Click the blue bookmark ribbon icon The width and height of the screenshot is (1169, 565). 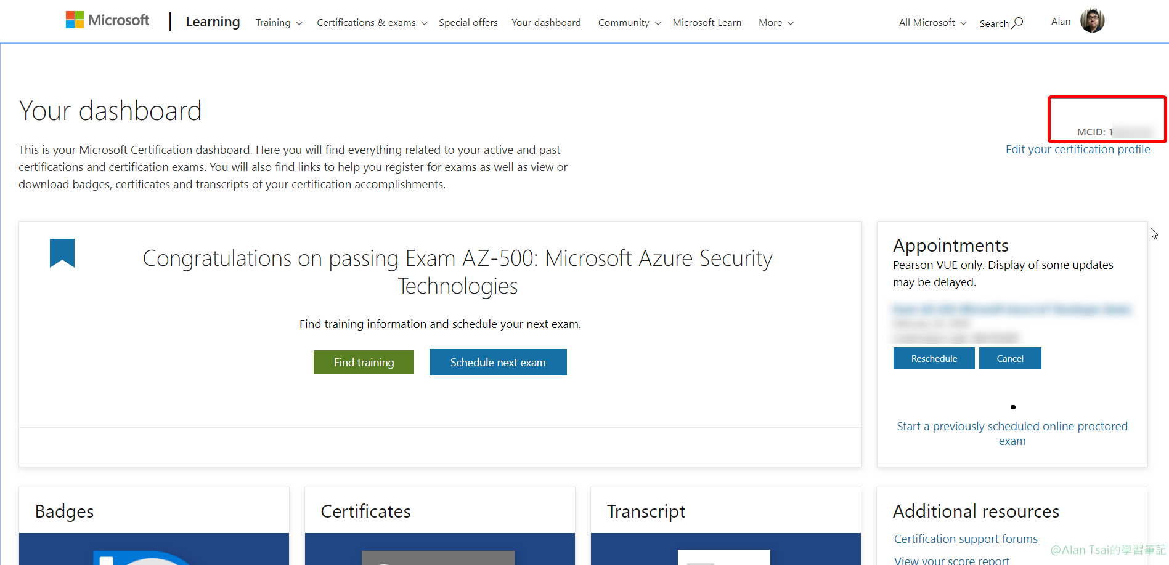point(62,253)
